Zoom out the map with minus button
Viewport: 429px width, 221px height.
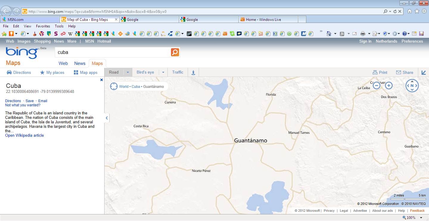[377, 85]
